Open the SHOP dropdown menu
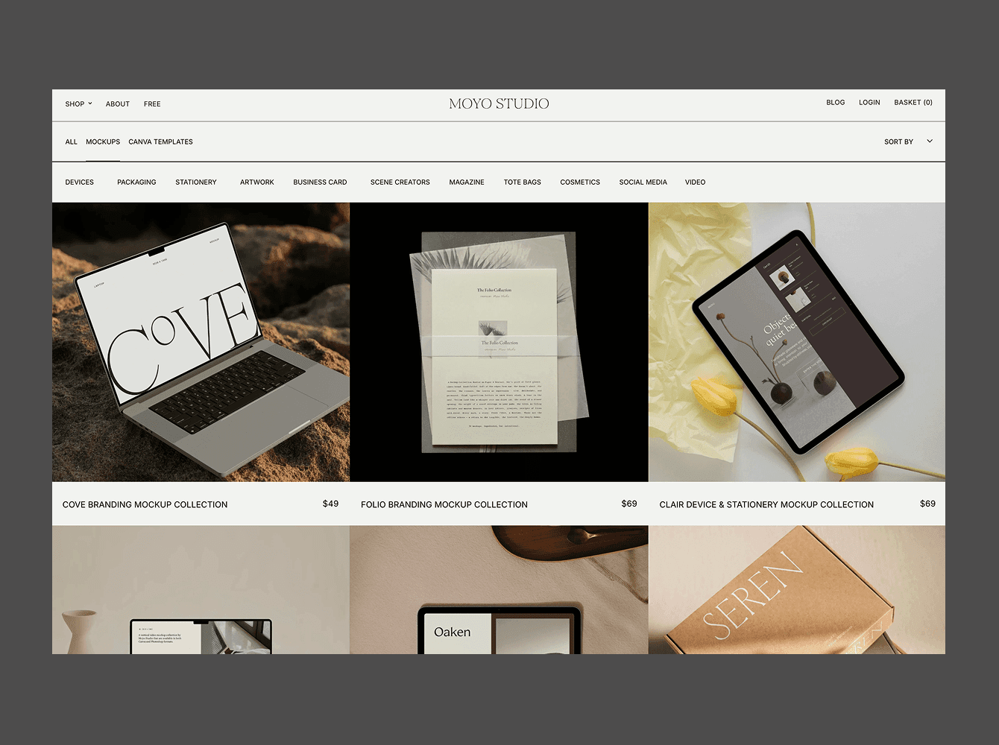999x745 pixels. click(x=75, y=104)
